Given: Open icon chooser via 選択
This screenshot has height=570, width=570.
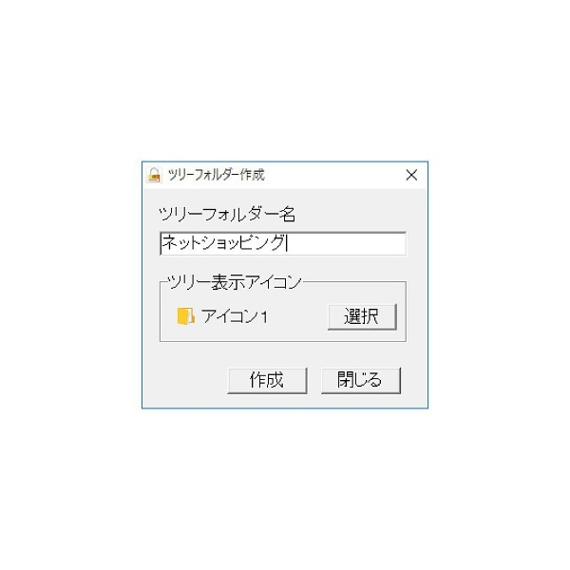Looking at the screenshot, I should (362, 317).
